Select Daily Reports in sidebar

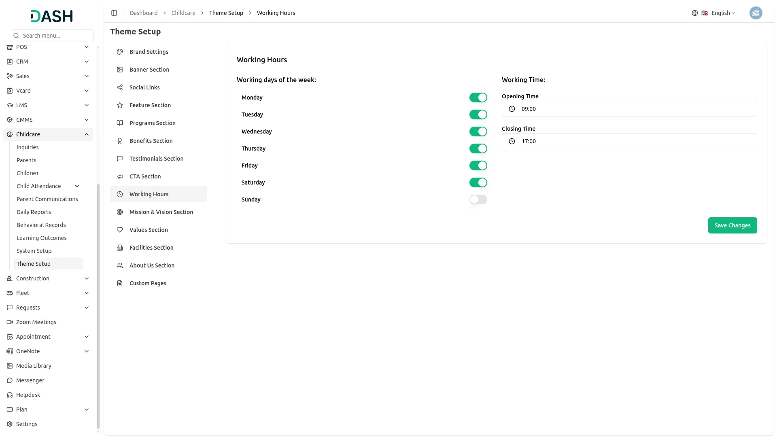tap(34, 212)
